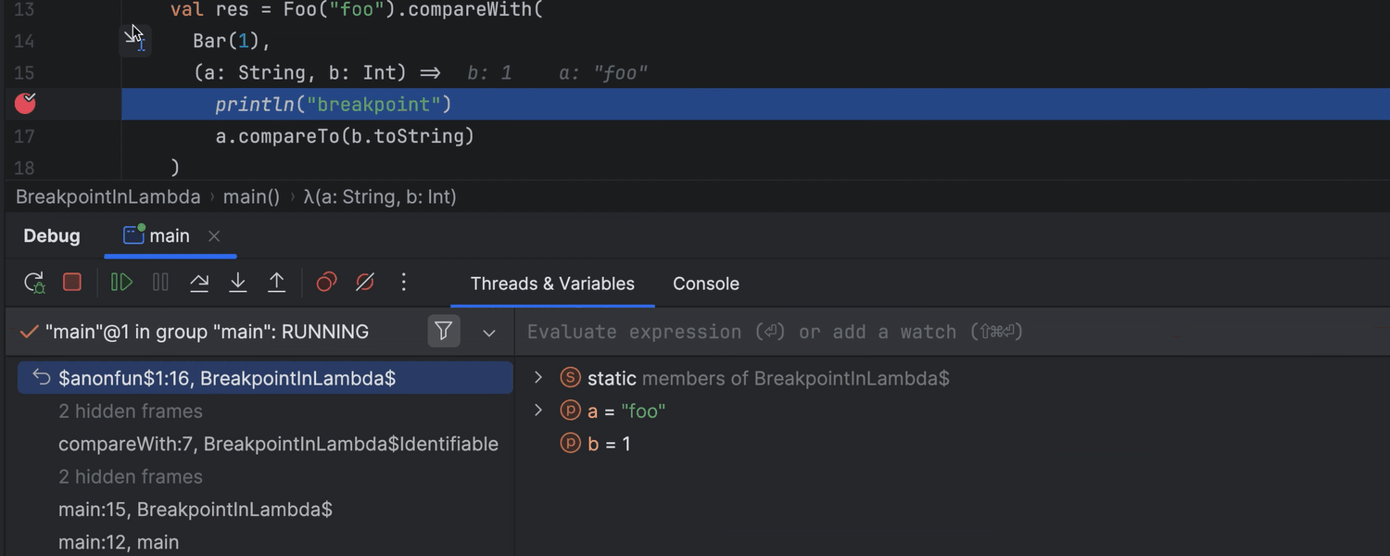This screenshot has height=556, width=1390.
Task: Switch to the Console tab
Action: pos(705,284)
